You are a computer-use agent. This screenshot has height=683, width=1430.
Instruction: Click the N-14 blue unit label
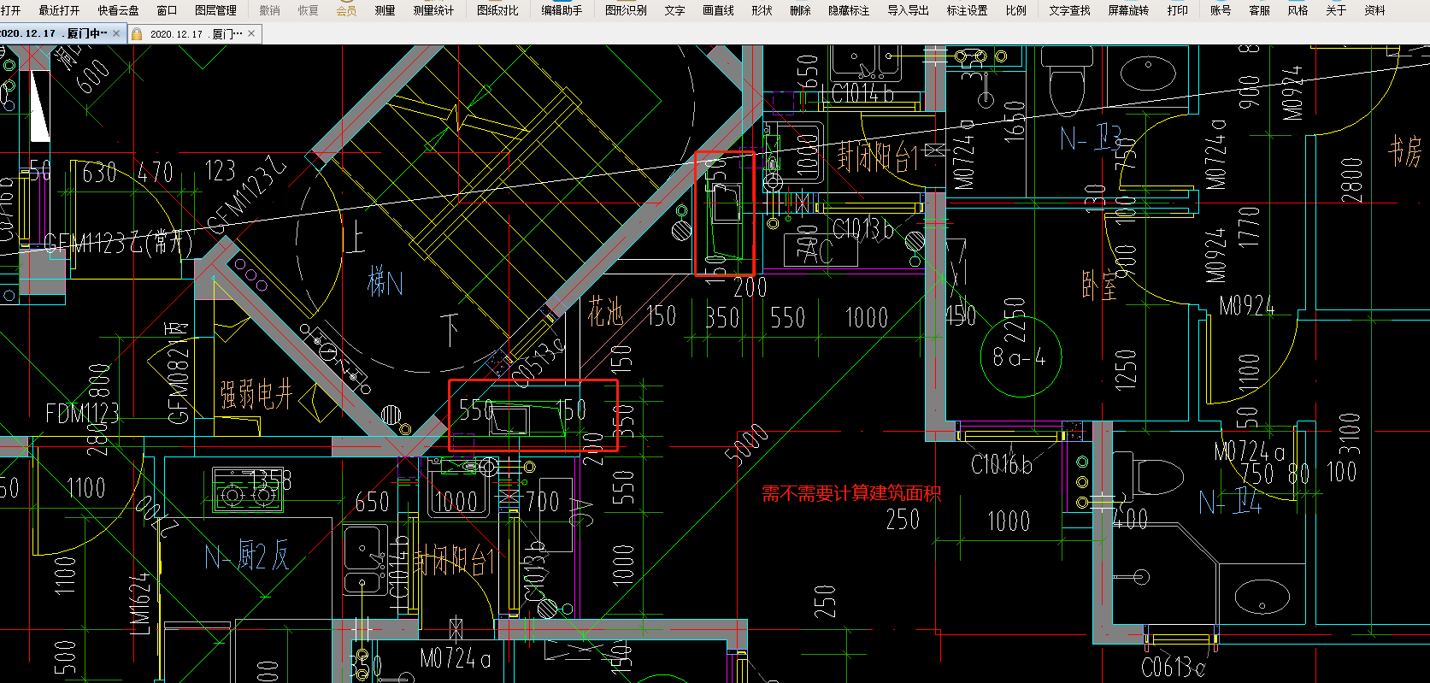tap(1230, 503)
